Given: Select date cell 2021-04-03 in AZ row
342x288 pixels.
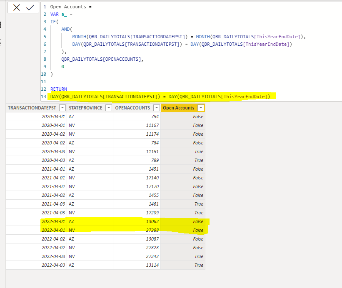Looking at the screenshot, I should [x=36, y=204].
